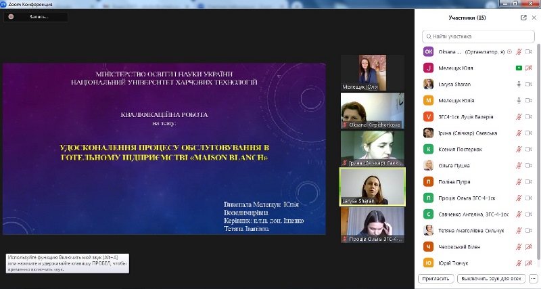Click muted mic for Поліна Путря

coord(519,181)
